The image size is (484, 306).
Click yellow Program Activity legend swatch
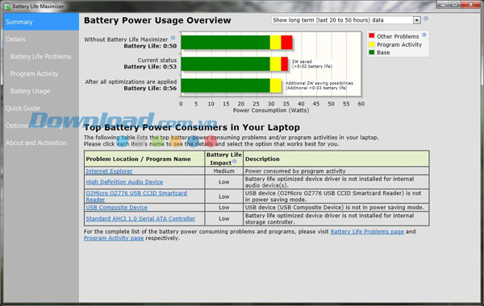372,44
